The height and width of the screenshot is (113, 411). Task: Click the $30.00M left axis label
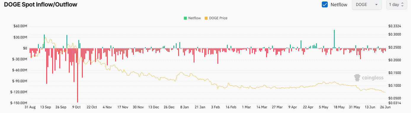[20, 37]
